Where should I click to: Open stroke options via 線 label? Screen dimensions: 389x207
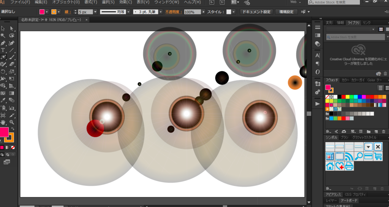(68, 12)
